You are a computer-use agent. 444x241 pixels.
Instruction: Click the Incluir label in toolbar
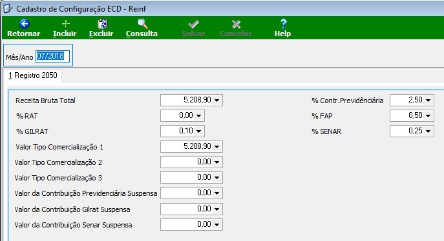tap(65, 34)
